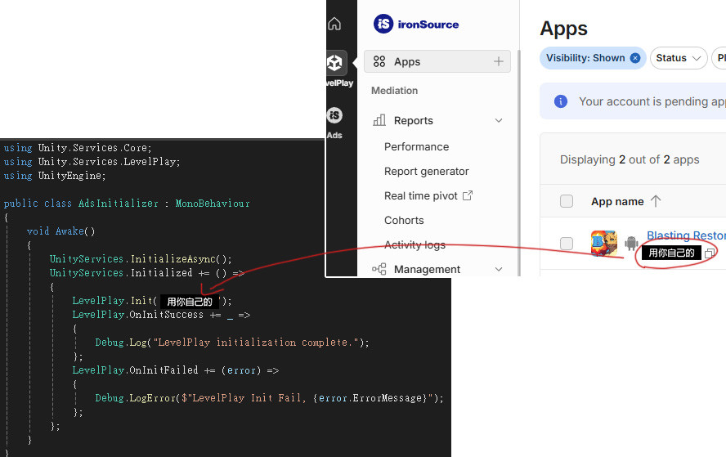Click the ironSource logo

pyautogui.click(x=416, y=24)
